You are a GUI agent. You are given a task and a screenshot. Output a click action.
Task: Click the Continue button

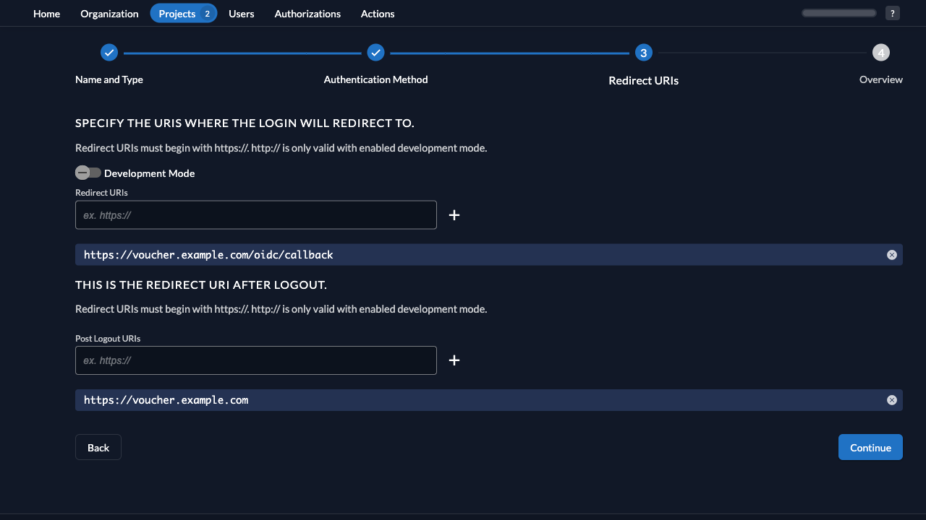[870, 447]
